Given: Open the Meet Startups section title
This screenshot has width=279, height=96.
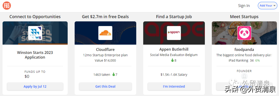Looking at the screenshot, I should coord(244,17).
